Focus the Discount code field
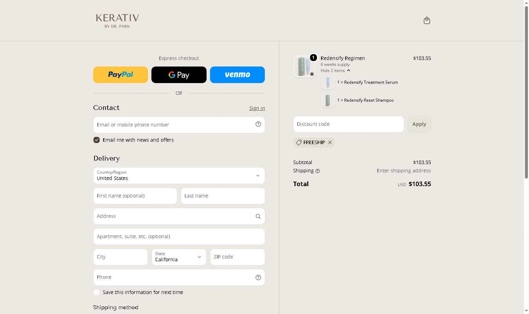The height and width of the screenshot is (314, 529). click(348, 124)
